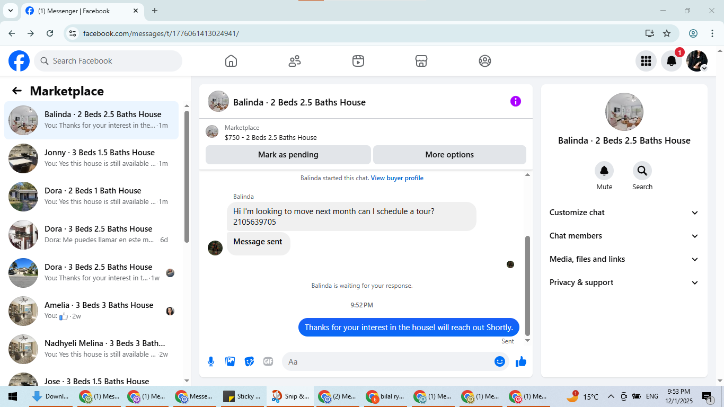Open site information icon in address bar
Screen dimensions: 724x407
[x=73, y=33]
